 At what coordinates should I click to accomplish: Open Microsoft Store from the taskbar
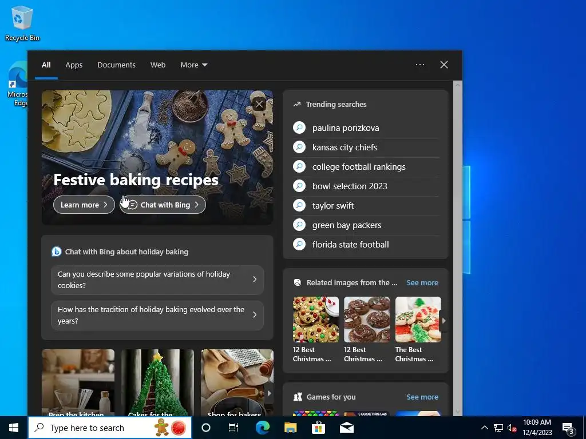318,428
